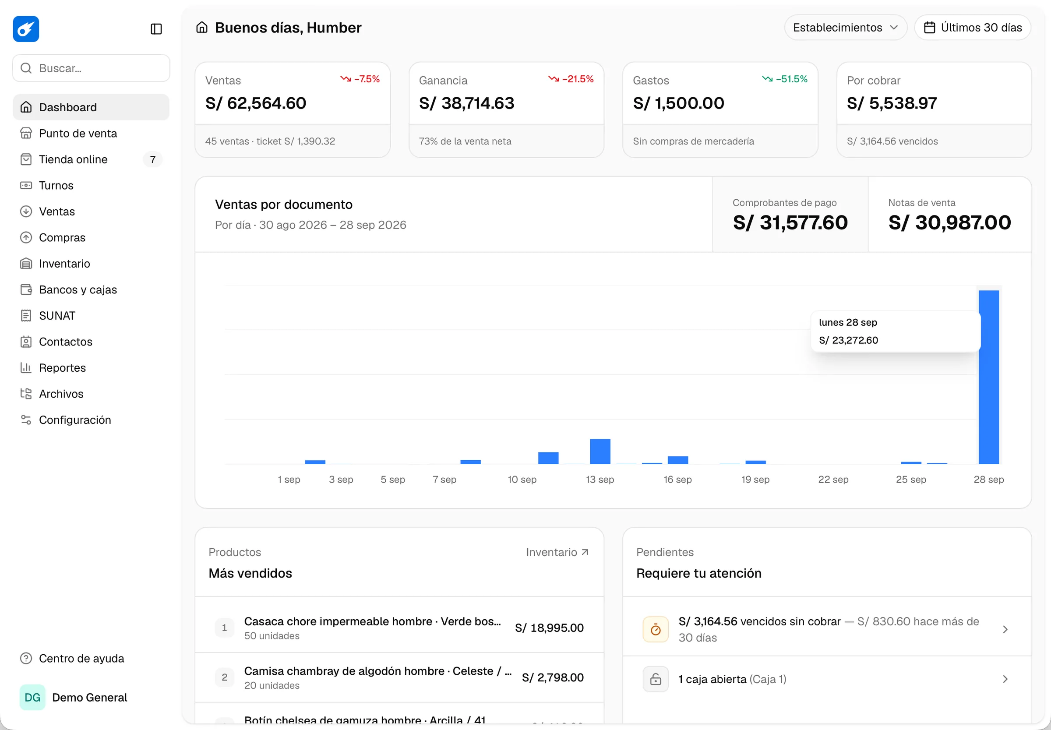1051x730 pixels.
Task: Expand the 1 caja abierta row chevron
Action: tap(1005, 679)
